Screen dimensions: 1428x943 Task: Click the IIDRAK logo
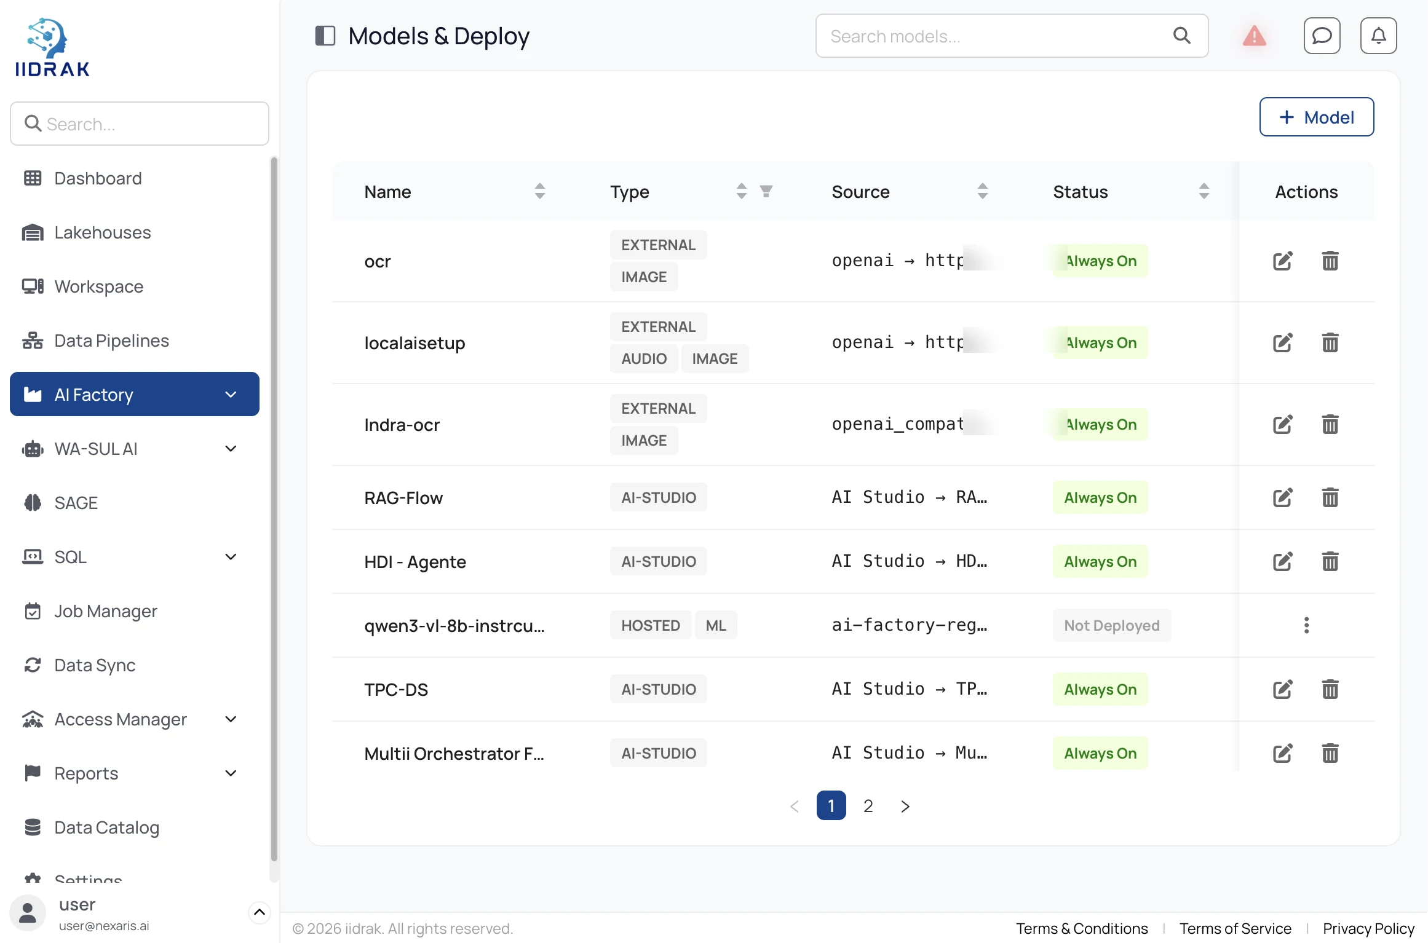(52, 48)
